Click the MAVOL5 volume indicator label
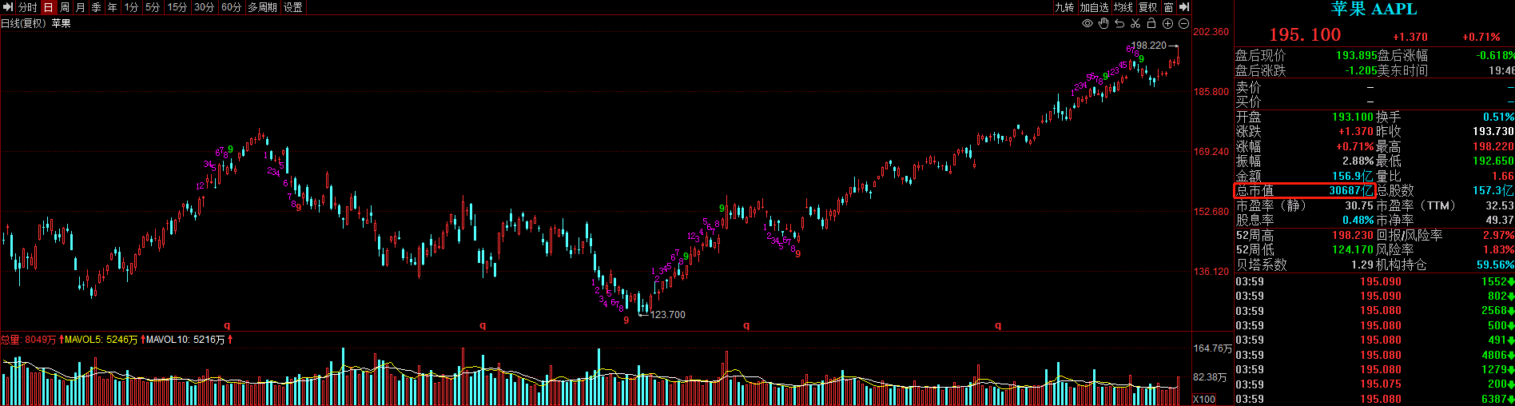 101,340
